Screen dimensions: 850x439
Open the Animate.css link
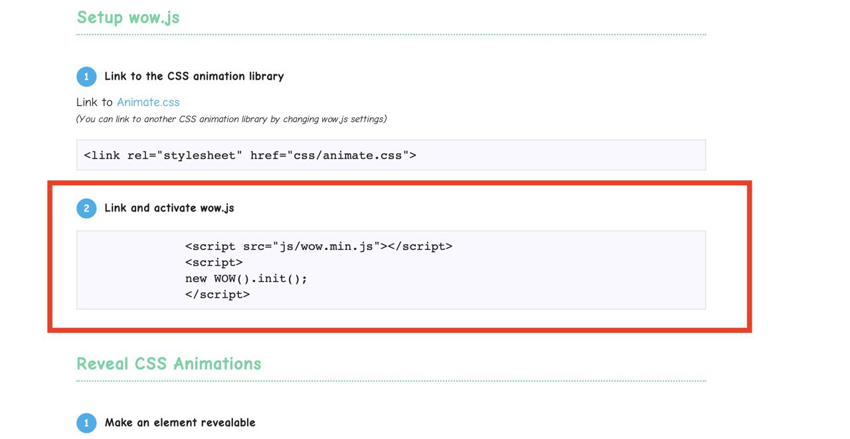[x=148, y=102]
